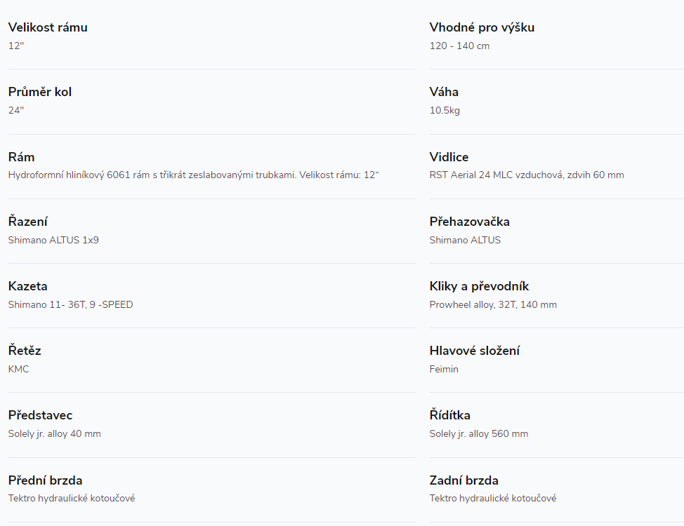Screen dimensions: 684x526
Task: Select the 120 - 140 cm height value
Action: (459, 46)
